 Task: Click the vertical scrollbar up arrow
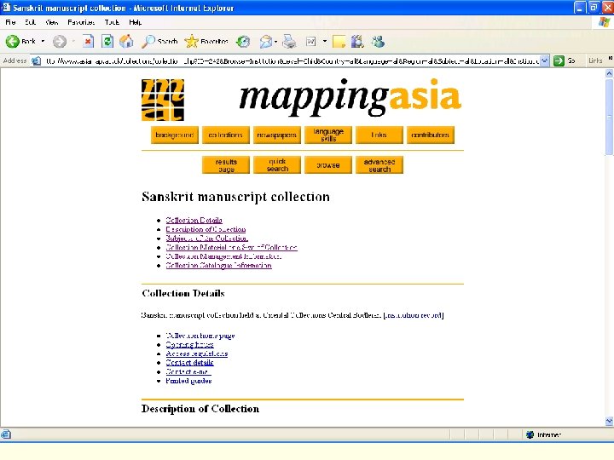pyautogui.click(x=609, y=73)
